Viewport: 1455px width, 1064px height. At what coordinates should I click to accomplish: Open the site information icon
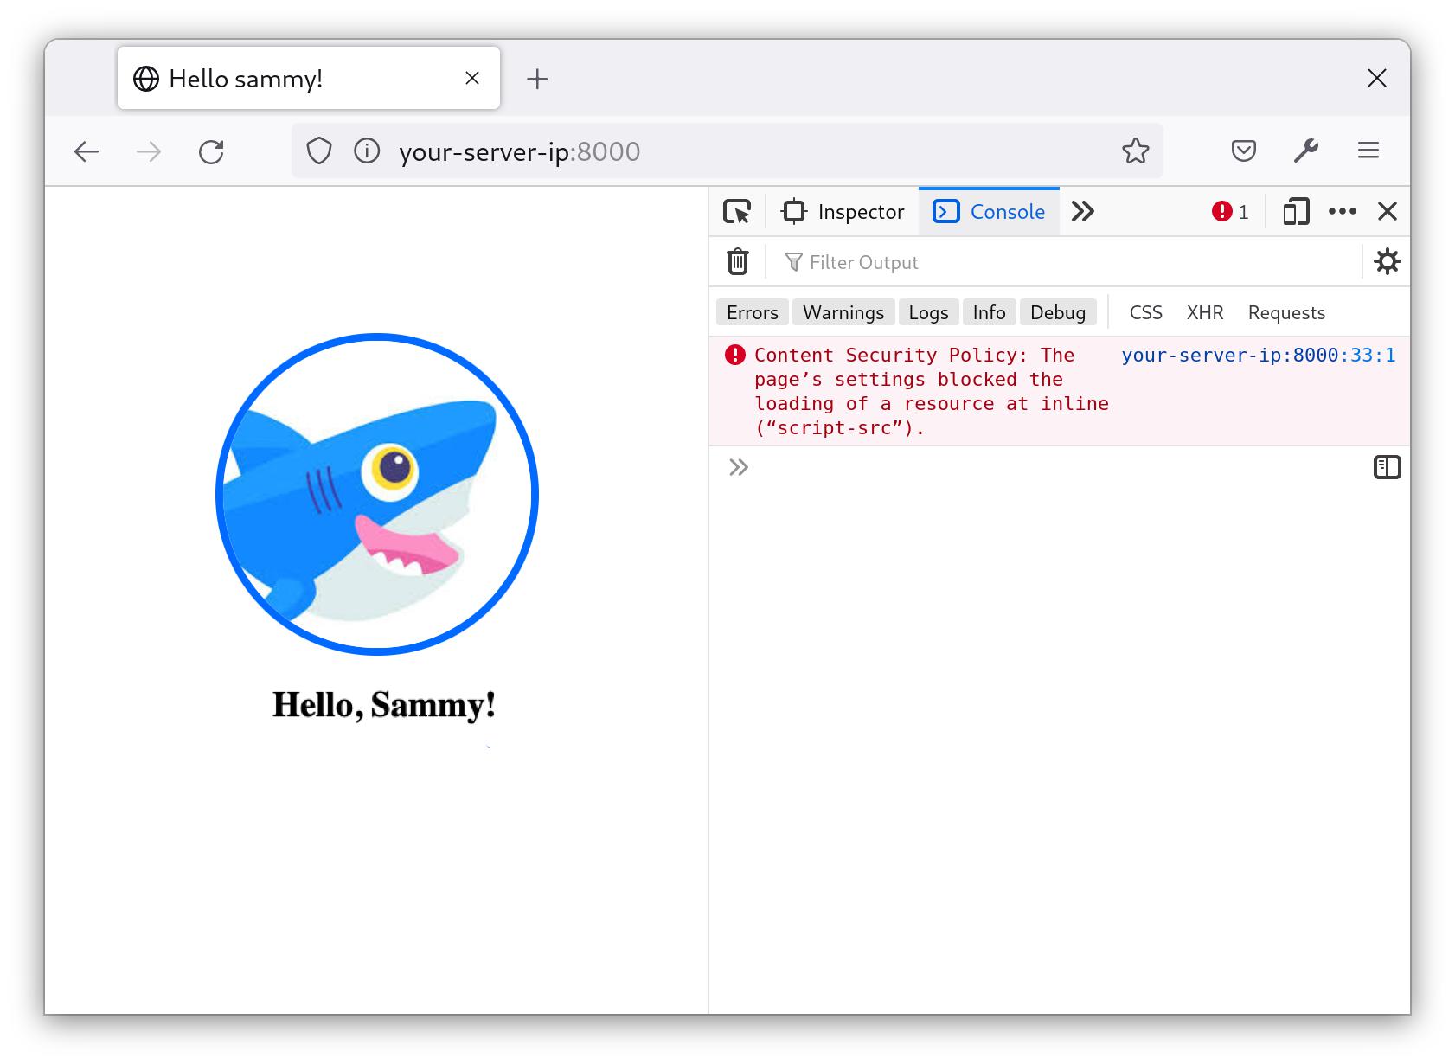coord(367,151)
